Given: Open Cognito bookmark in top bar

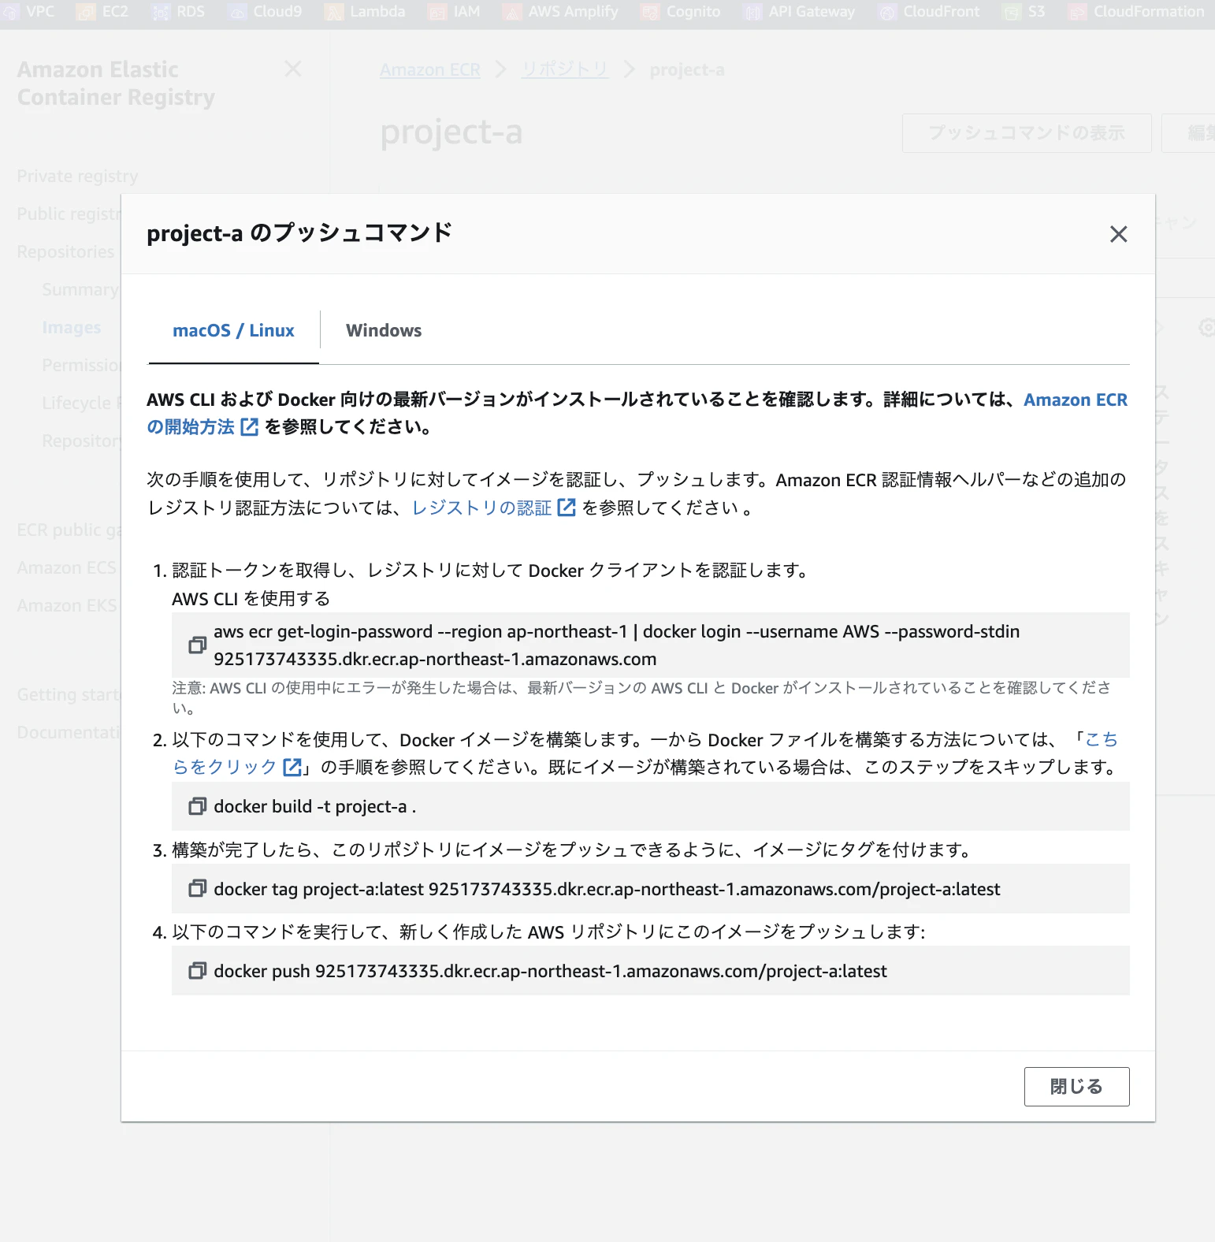Looking at the screenshot, I should click(x=681, y=12).
